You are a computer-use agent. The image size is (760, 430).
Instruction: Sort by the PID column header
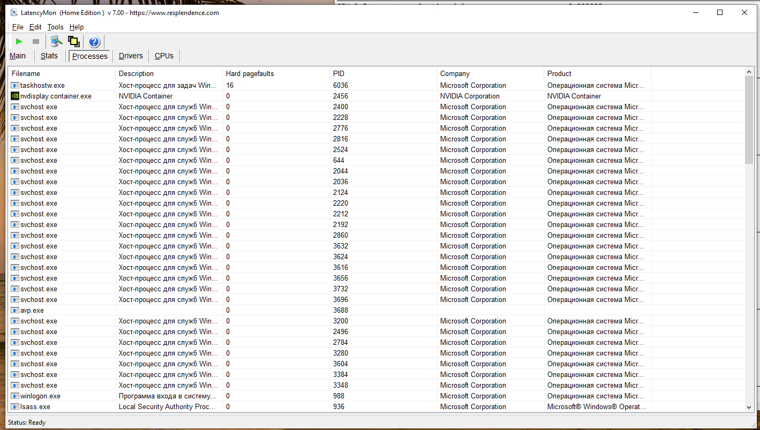[x=383, y=73]
